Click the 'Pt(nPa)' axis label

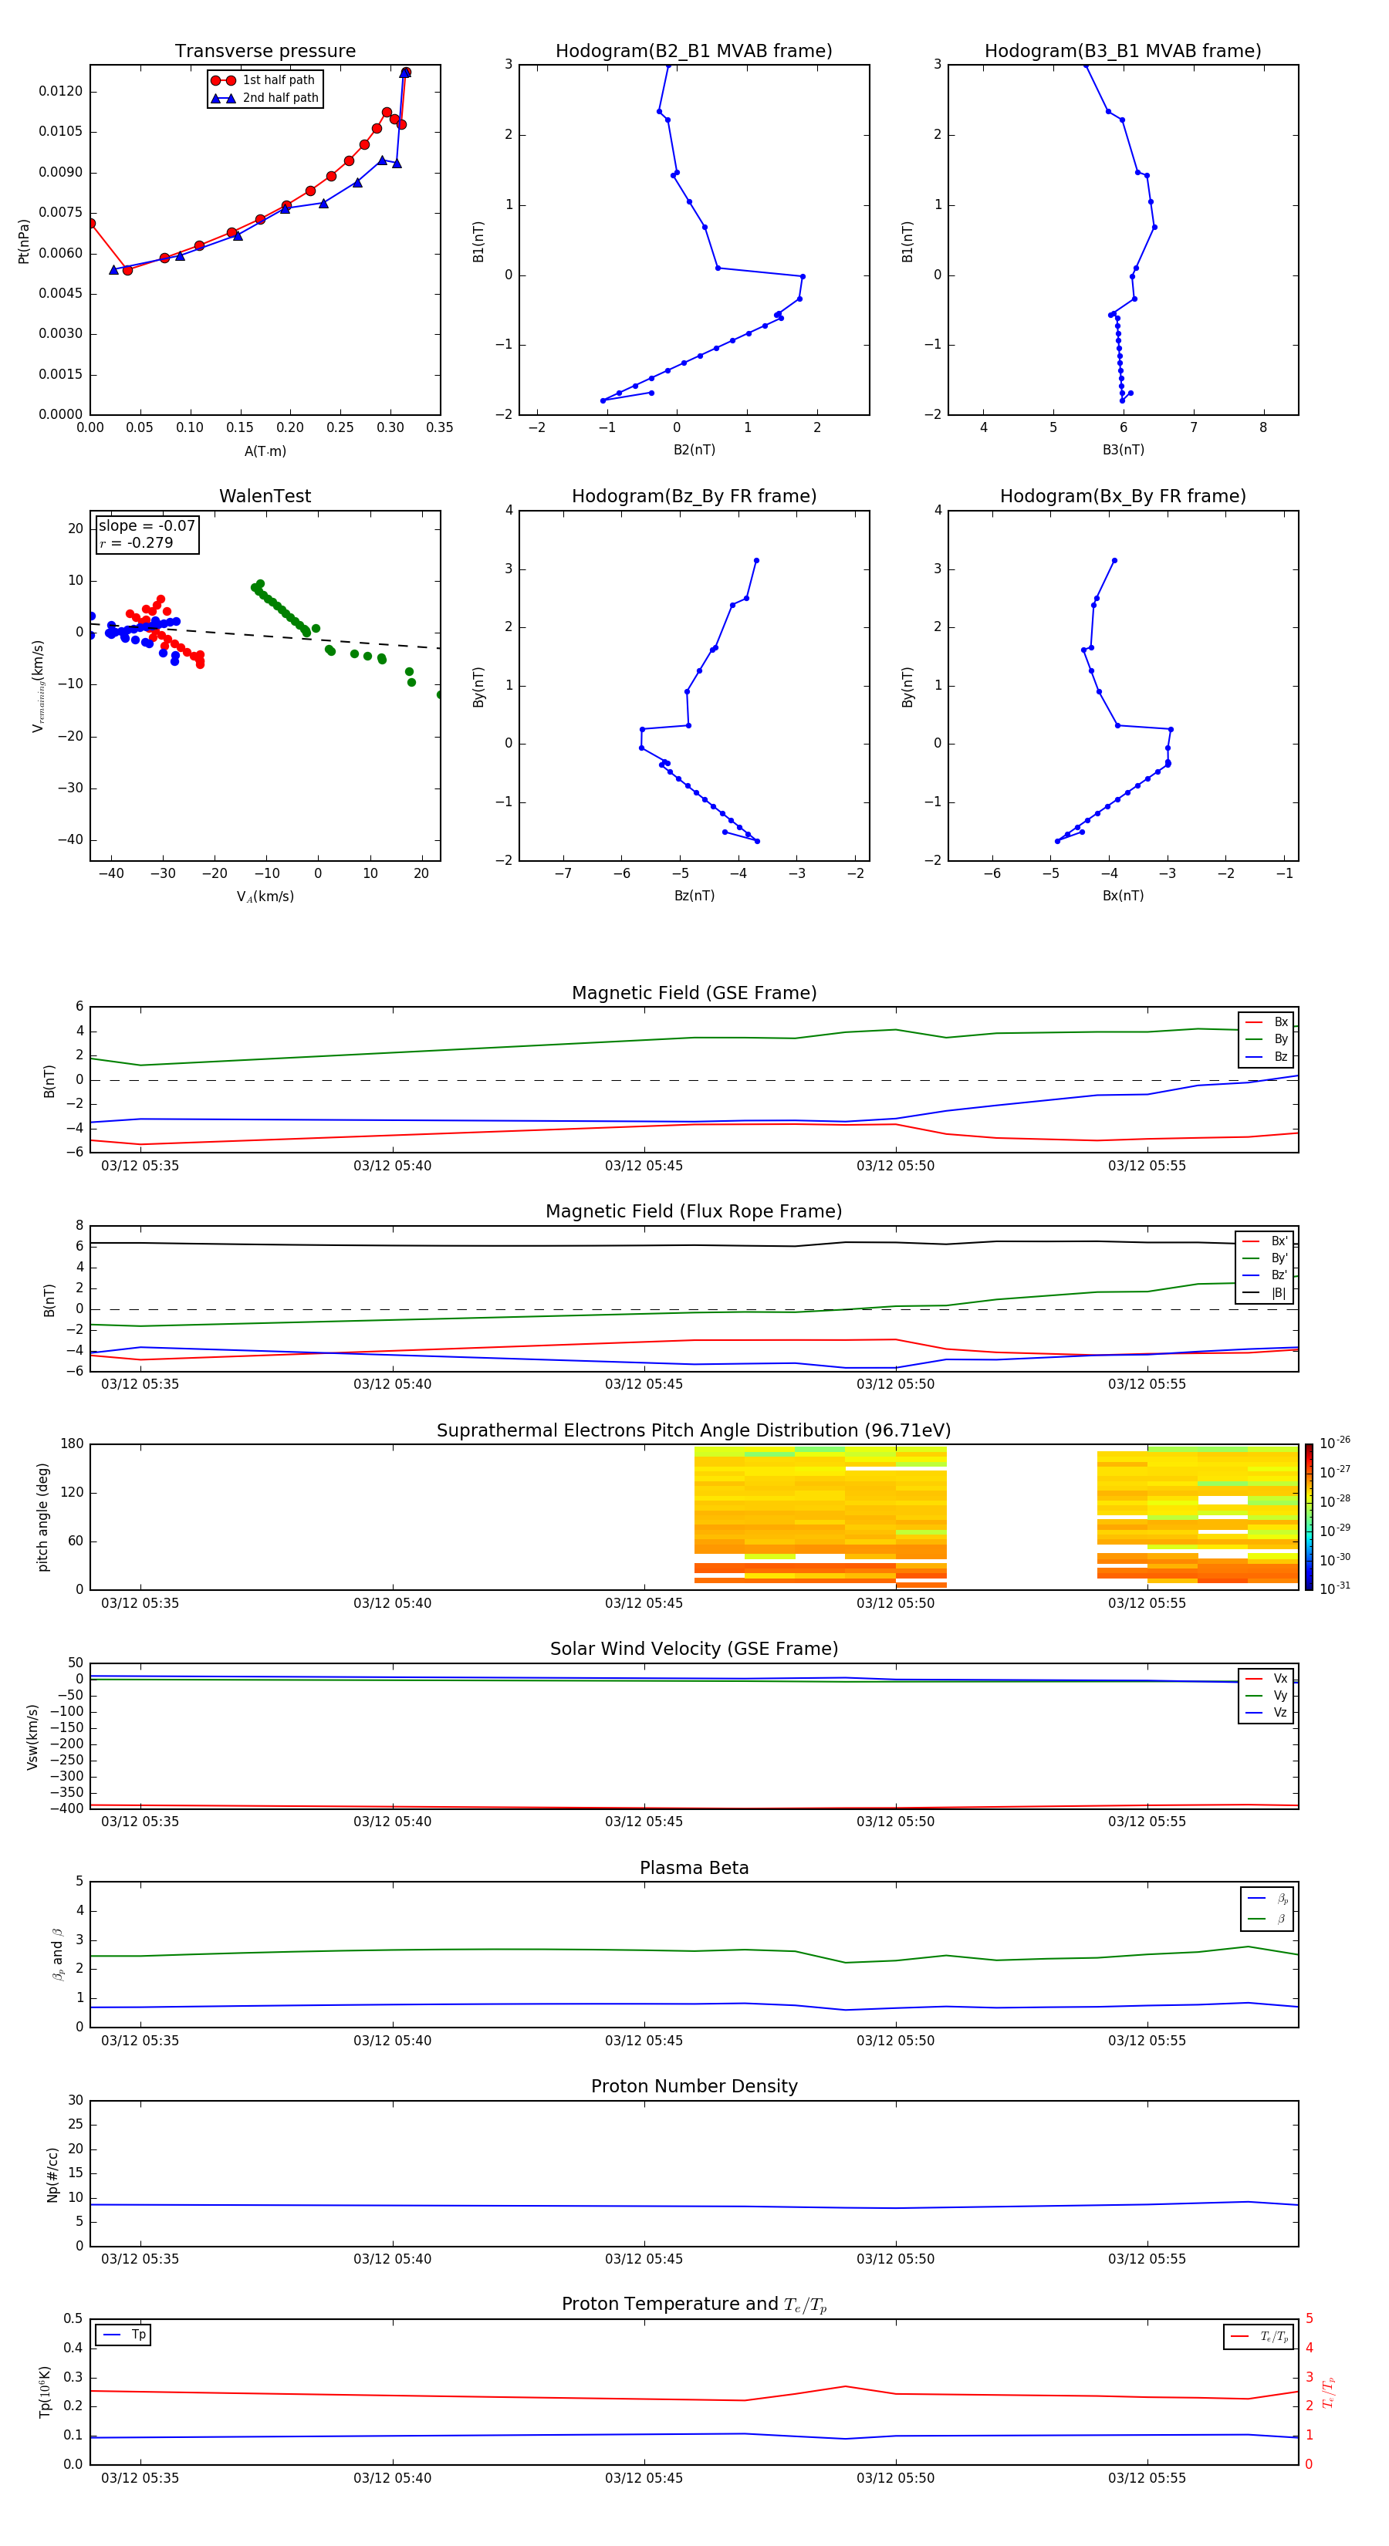pyautogui.click(x=24, y=241)
